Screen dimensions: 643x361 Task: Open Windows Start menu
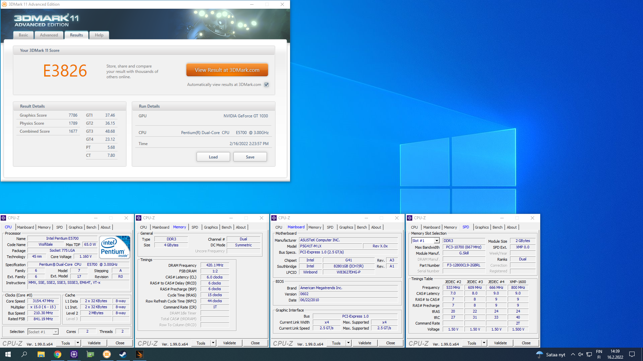pyautogui.click(x=8, y=354)
